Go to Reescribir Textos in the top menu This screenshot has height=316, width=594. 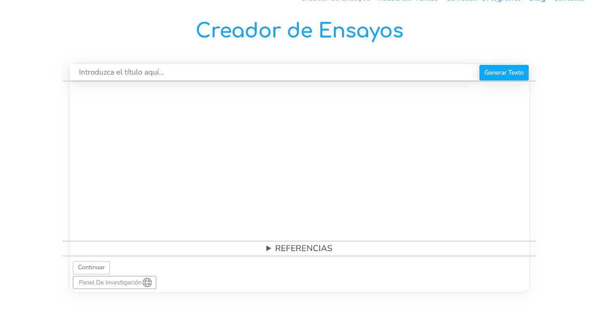point(408,1)
